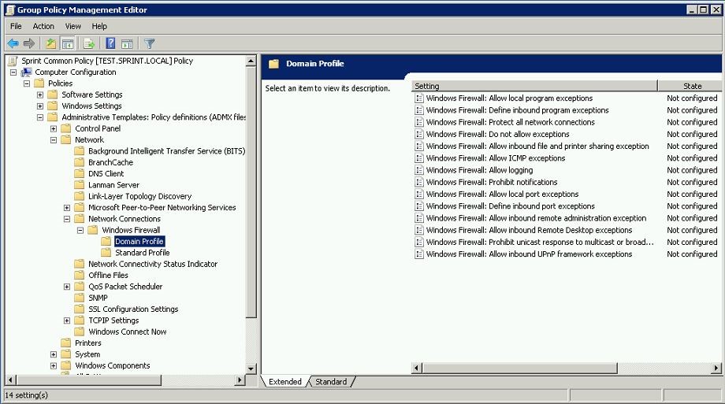Click the policy scroll icon beside Sprint Common Policy
This screenshot has width=725, height=404.
(x=13, y=61)
